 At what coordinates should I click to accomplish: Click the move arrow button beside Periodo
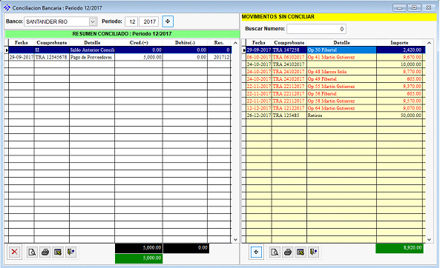(168, 21)
